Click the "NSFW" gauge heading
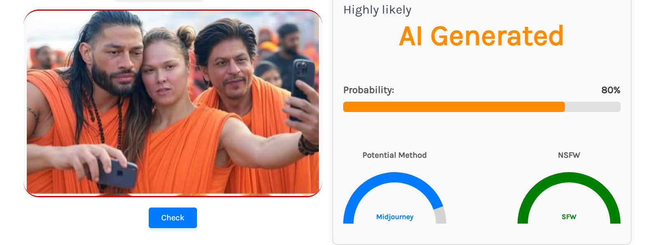The width and height of the screenshot is (670, 245). pos(569,155)
